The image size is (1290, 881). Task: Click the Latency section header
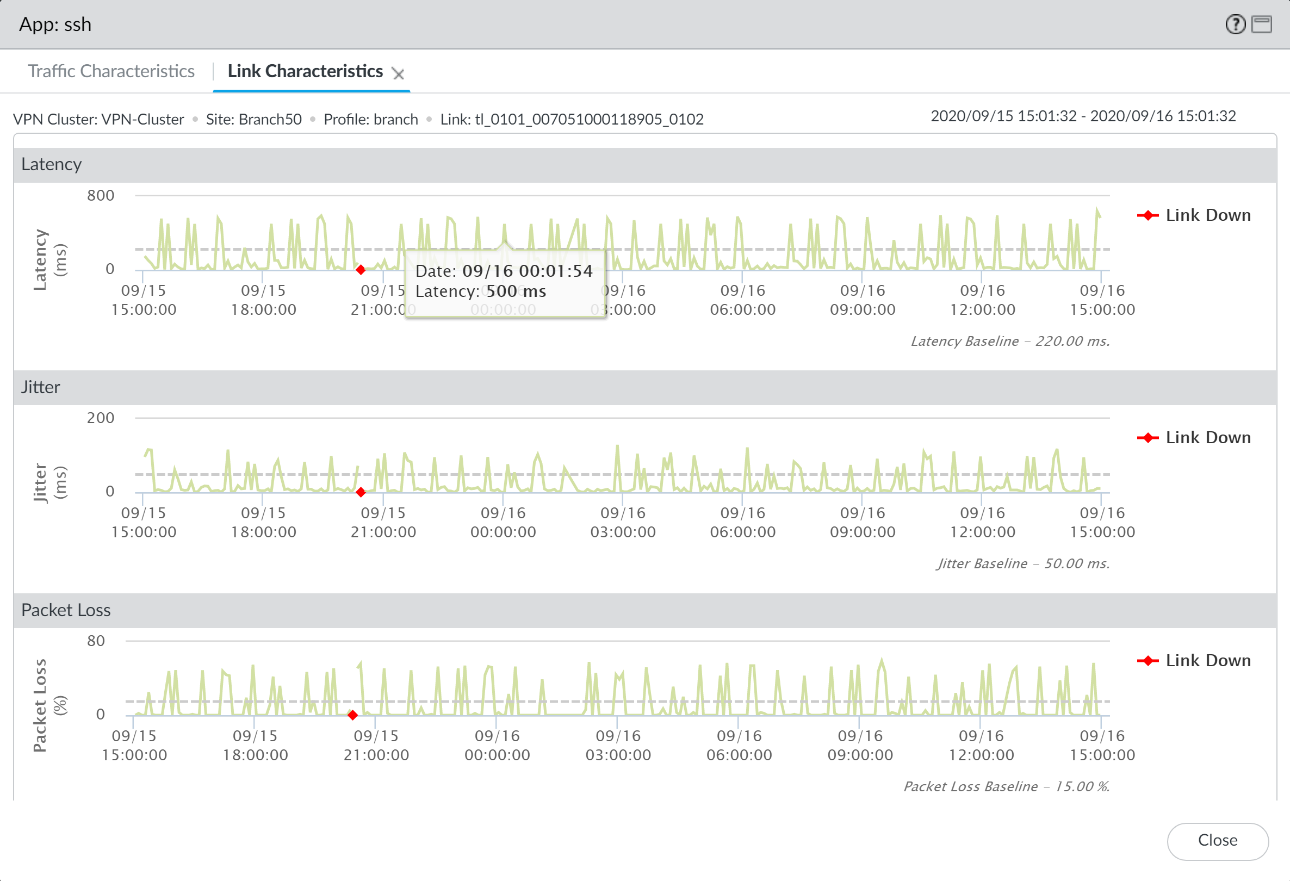[52, 164]
